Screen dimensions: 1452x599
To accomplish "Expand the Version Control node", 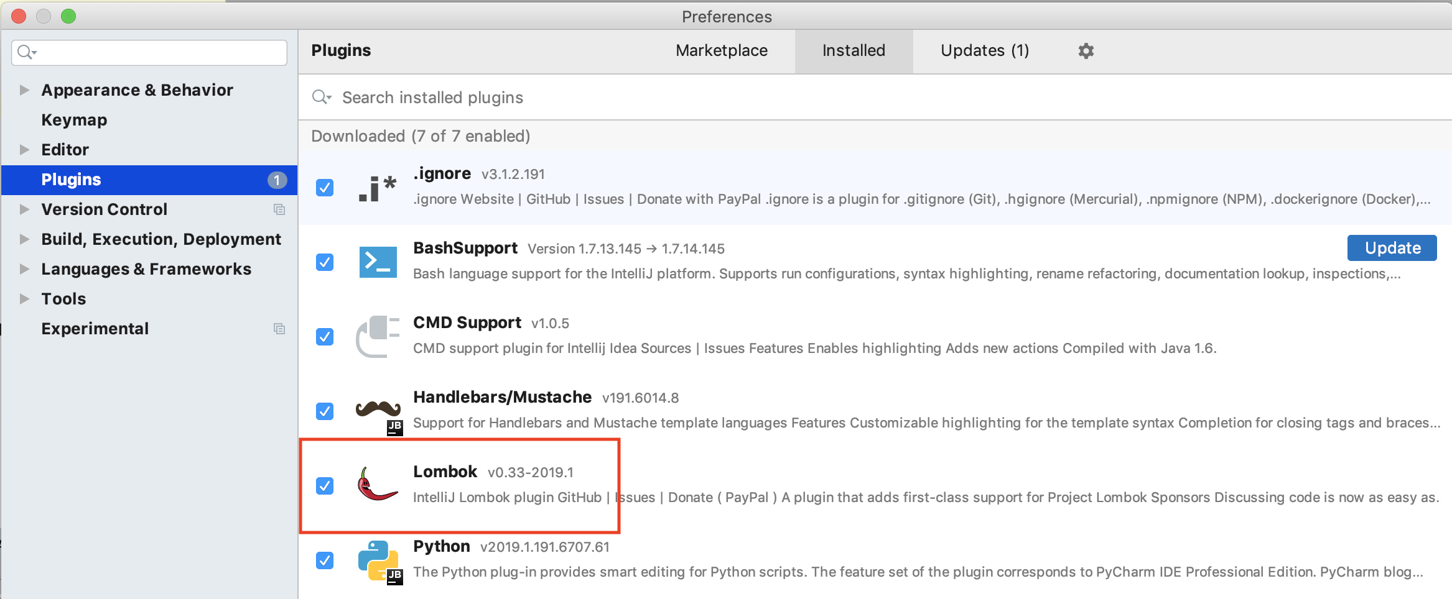I will pyautogui.click(x=24, y=209).
